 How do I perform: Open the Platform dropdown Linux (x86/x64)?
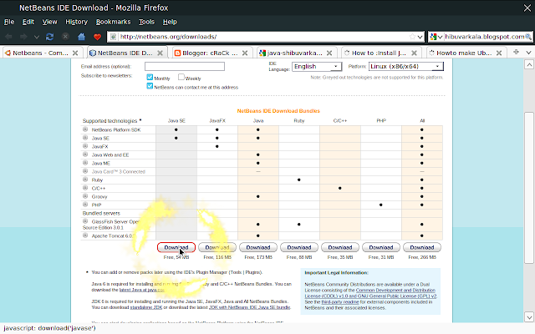(x=406, y=67)
